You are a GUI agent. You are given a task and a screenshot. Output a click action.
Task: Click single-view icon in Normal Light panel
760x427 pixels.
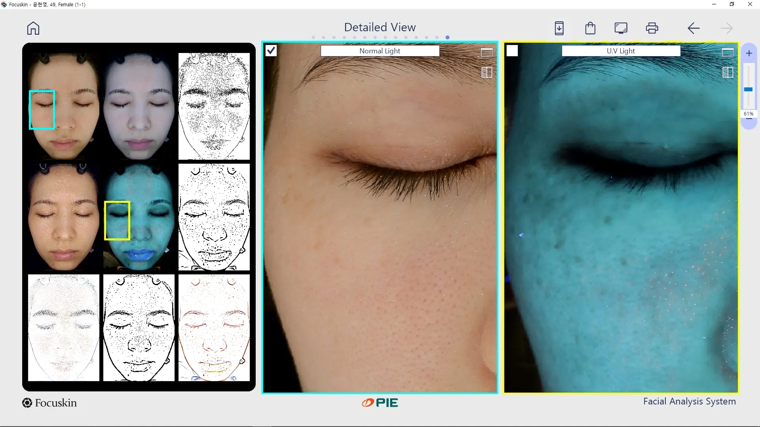pos(486,53)
